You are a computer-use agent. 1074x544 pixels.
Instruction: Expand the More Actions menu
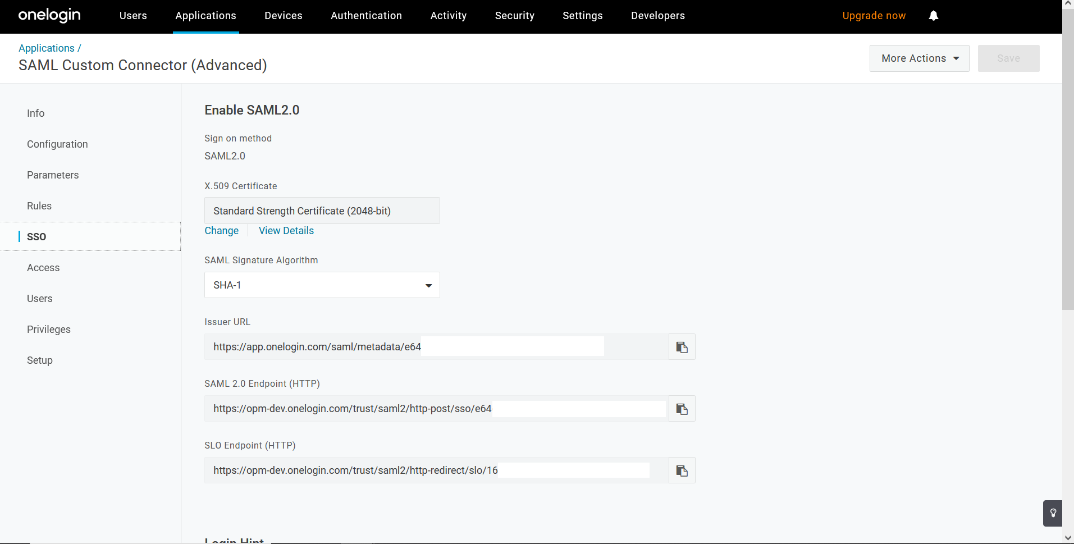(920, 58)
